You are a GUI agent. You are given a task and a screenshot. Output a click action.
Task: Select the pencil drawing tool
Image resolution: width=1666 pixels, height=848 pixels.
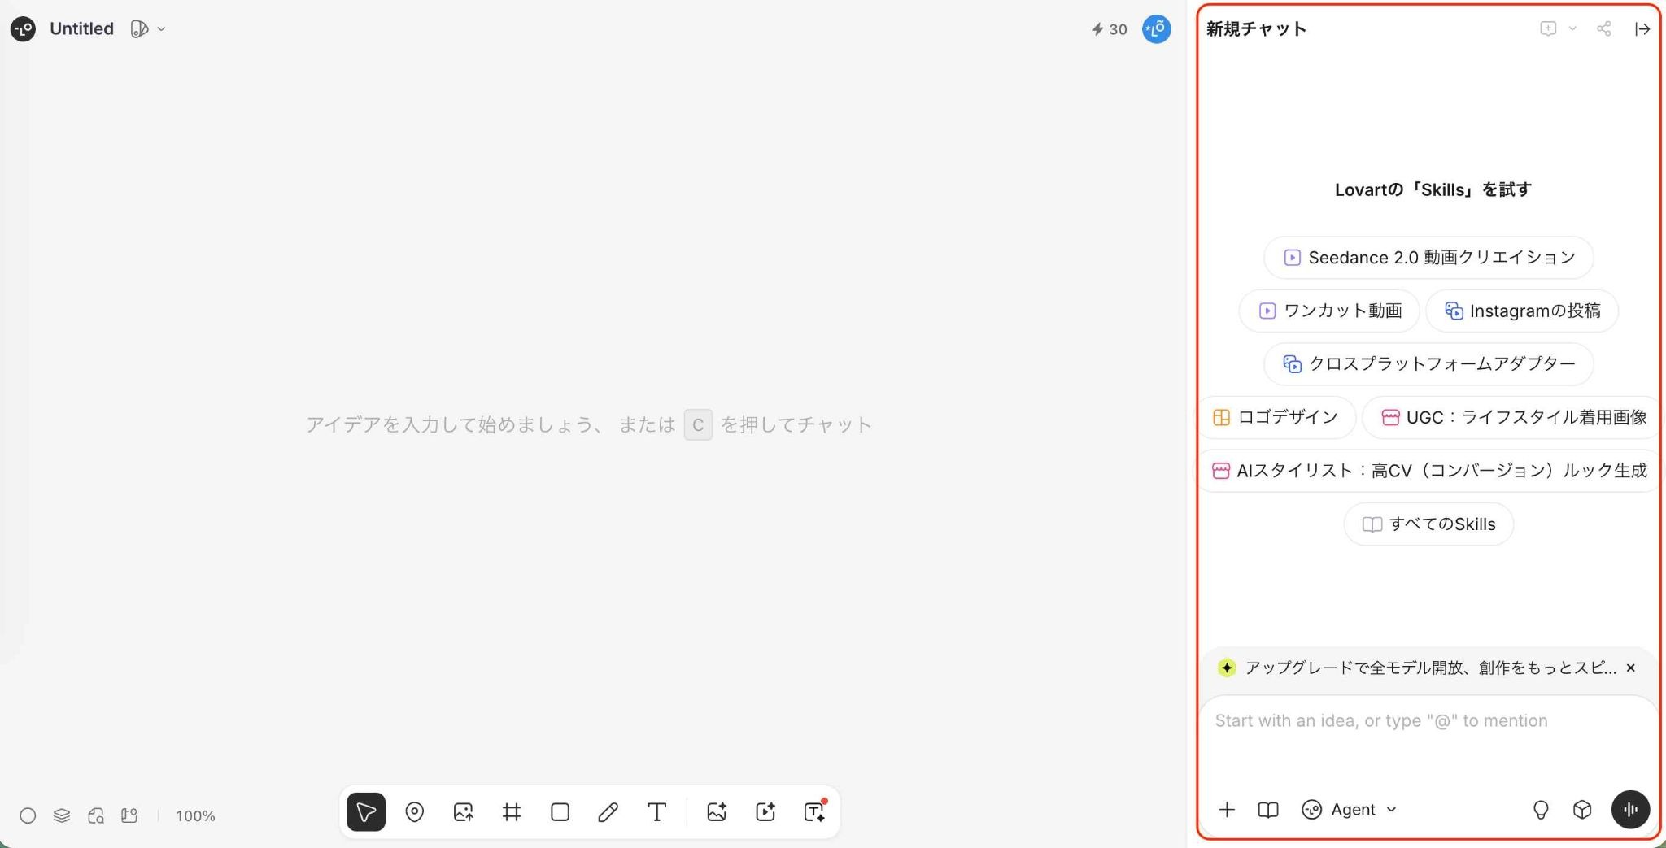pyautogui.click(x=608, y=811)
